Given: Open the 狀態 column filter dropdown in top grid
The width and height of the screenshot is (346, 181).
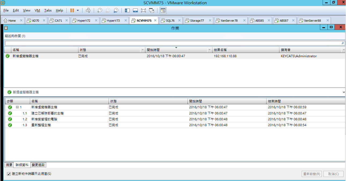Looking at the screenshot, I should click(x=142, y=50).
